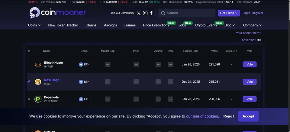Click the 'Advertise?' link

click(x=249, y=40)
